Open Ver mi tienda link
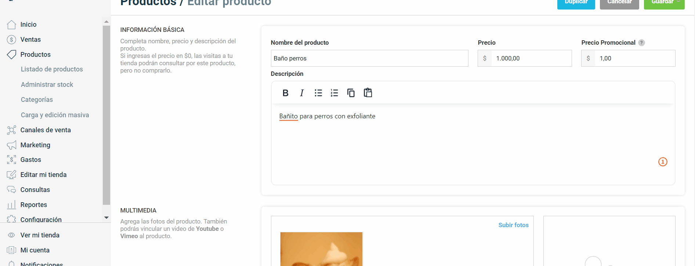 (x=40, y=235)
